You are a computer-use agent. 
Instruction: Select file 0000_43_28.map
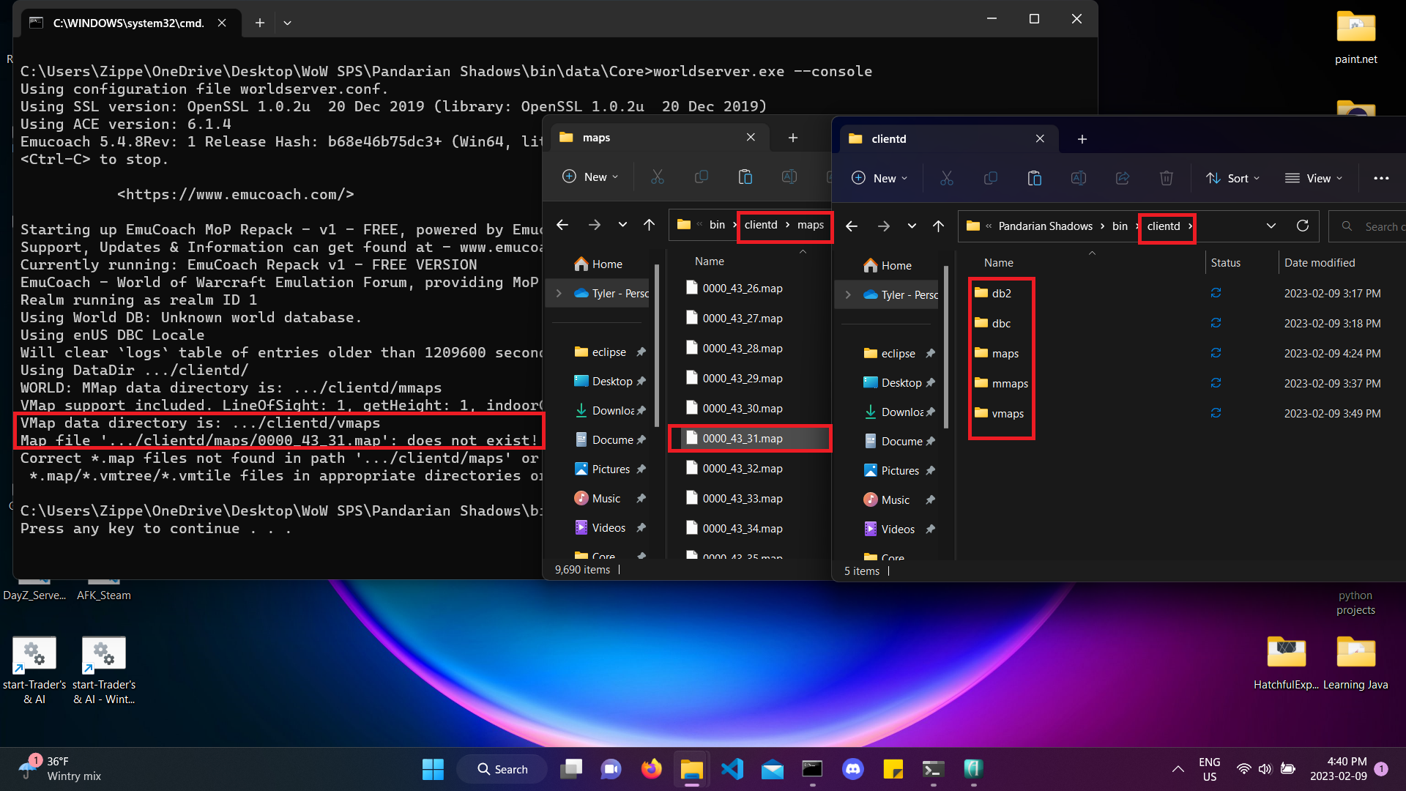(x=743, y=348)
